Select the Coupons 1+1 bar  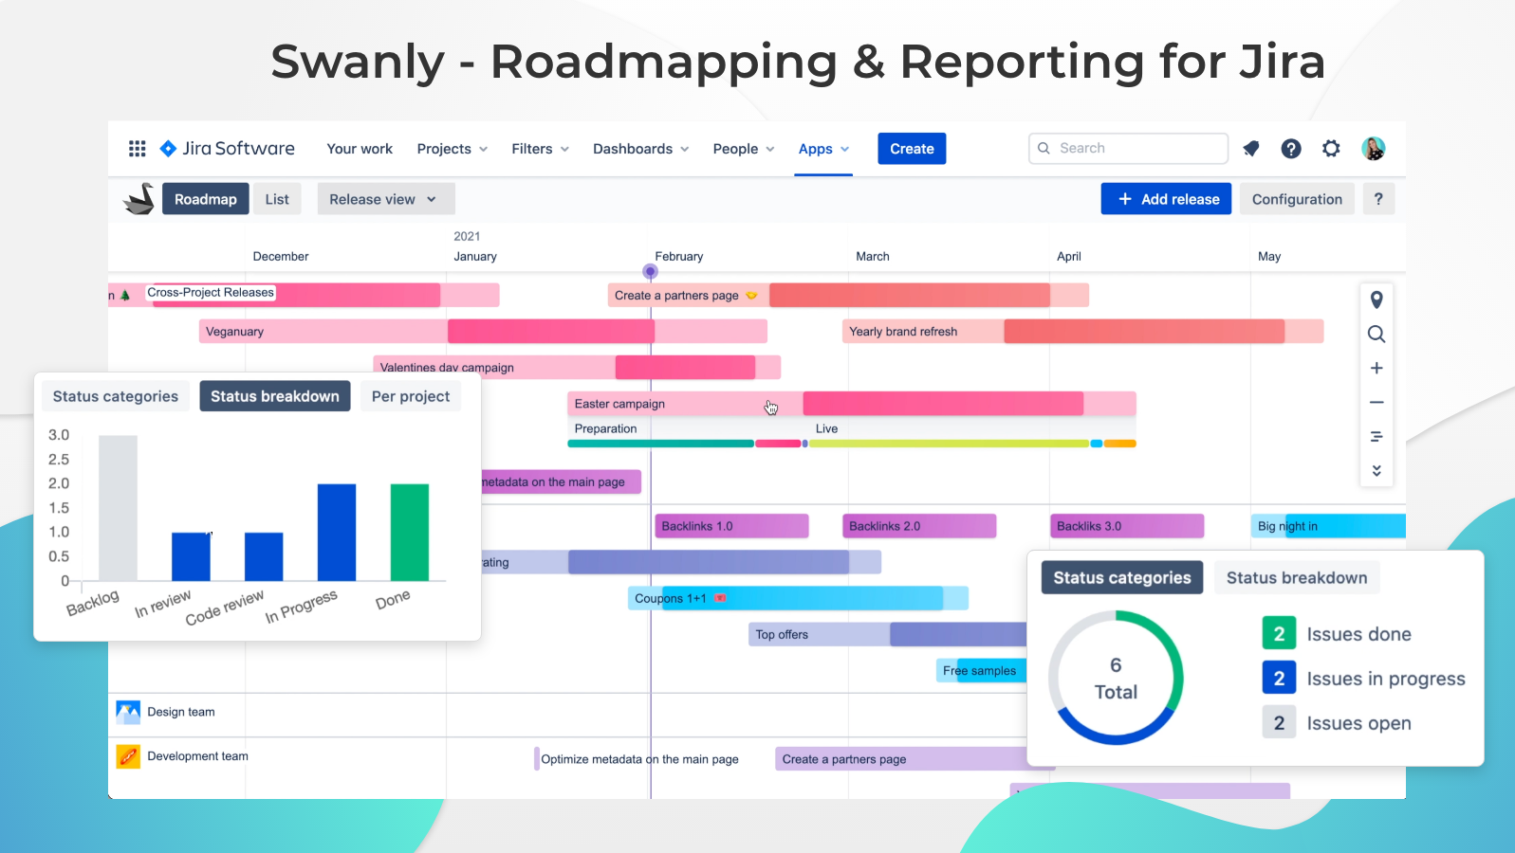point(798,598)
